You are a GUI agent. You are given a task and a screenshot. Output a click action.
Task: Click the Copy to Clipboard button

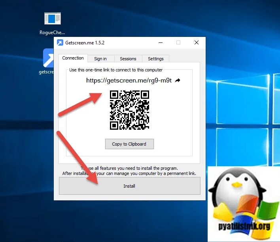pyautogui.click(x=129, y=144)
